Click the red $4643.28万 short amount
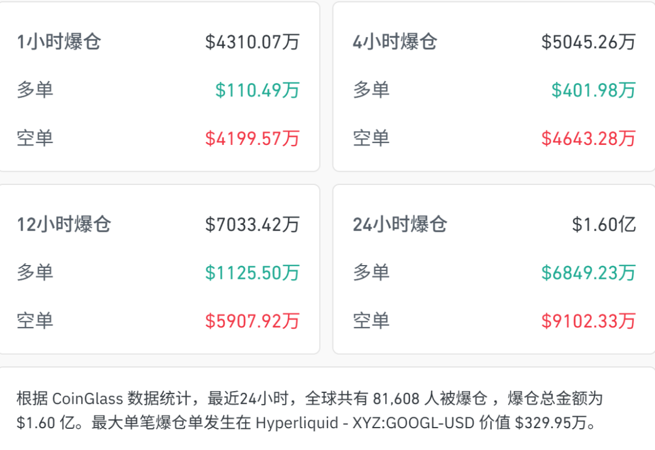The image size is (655, 450). click(x=588, y=139)
